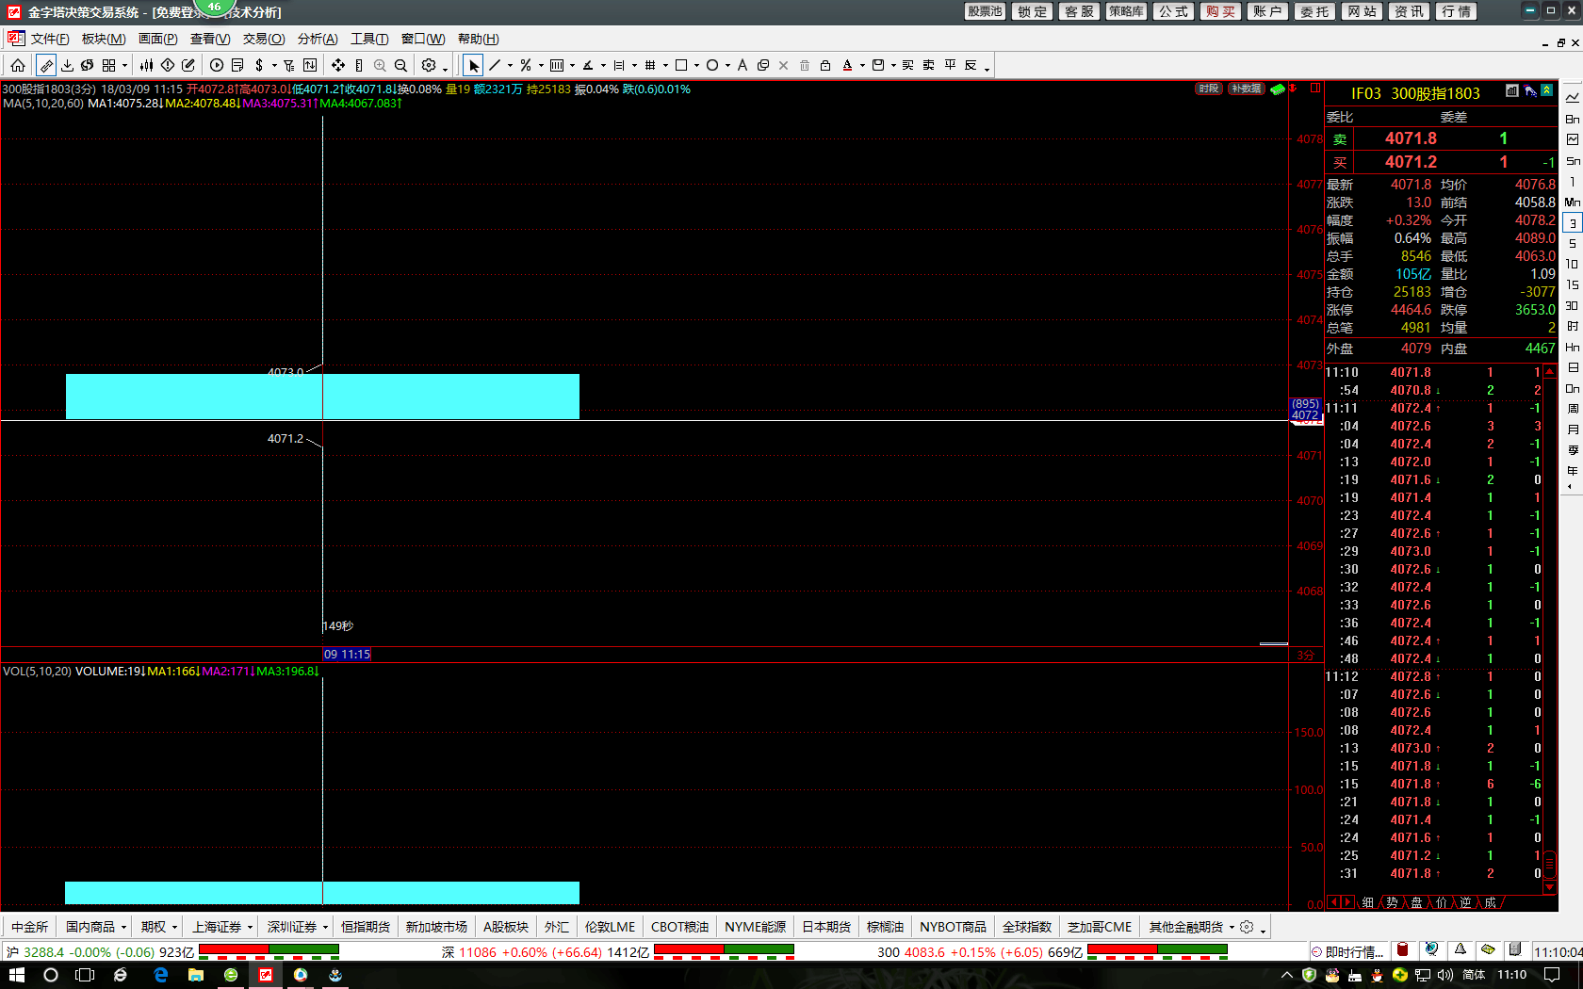Click the diamond alert icon
This screenshot has width=1583, height=989.
(x=168, y=65)
